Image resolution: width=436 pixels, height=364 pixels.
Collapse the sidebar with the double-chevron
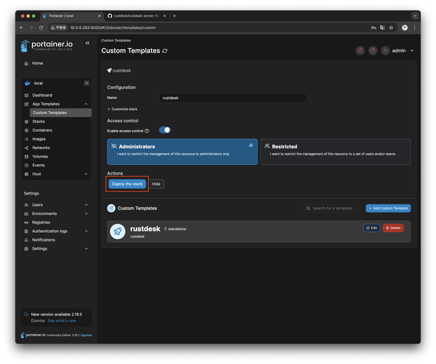click(87, 43)
